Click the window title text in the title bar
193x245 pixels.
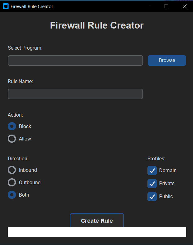pyautogui.click(x=32, y=6)
